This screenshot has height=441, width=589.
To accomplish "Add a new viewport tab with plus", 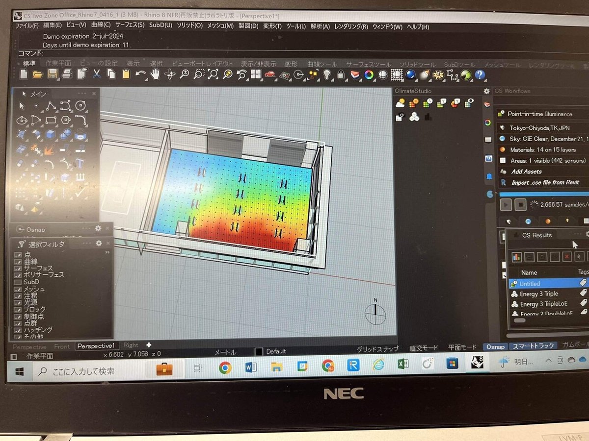I will tap(149, 345).
